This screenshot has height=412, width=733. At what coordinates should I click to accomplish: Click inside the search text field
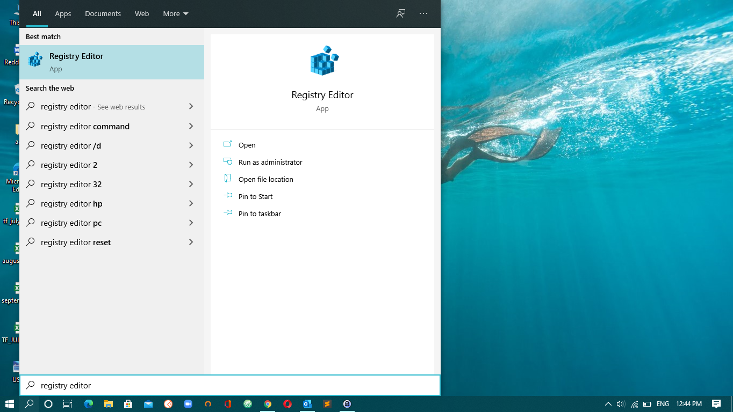coord(215,385)
